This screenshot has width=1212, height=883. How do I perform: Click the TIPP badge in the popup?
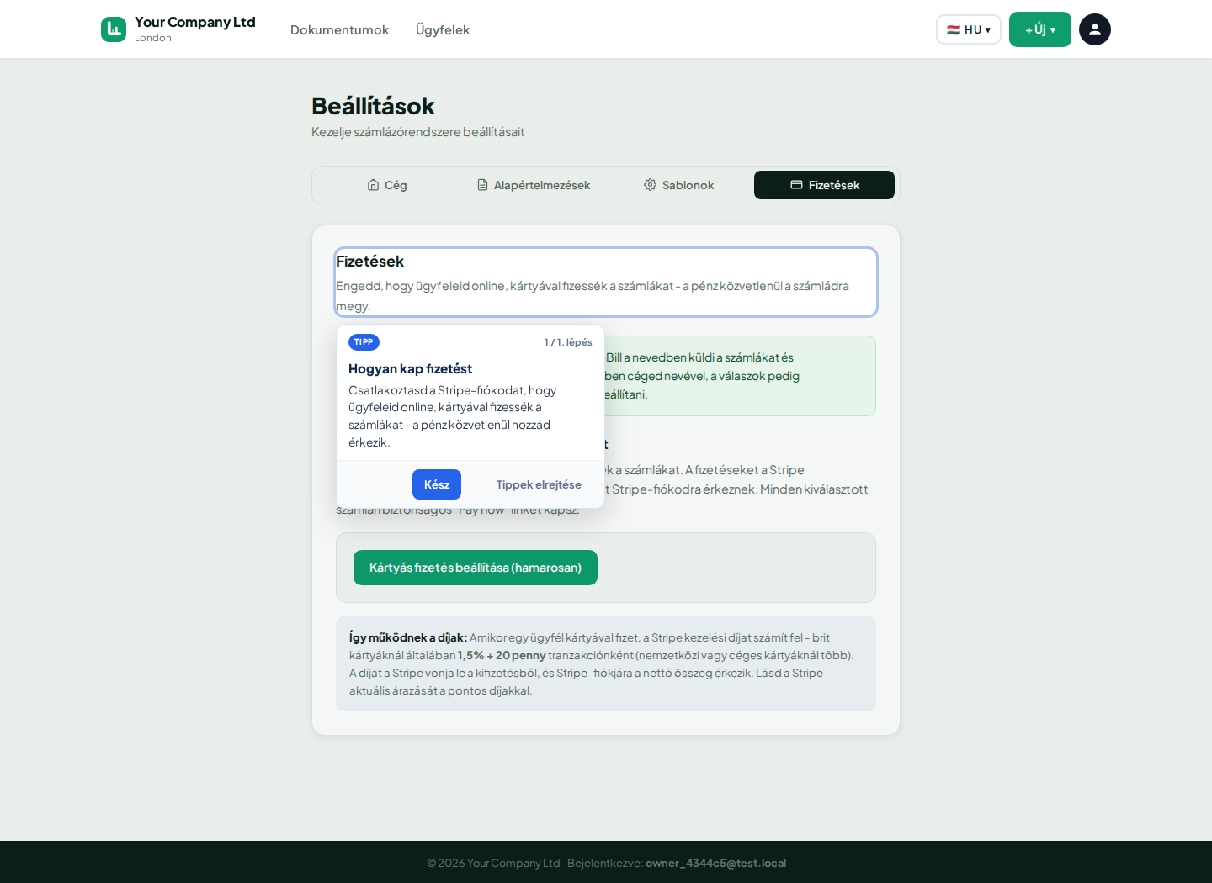pyautogui.click(x=364, y=342)
